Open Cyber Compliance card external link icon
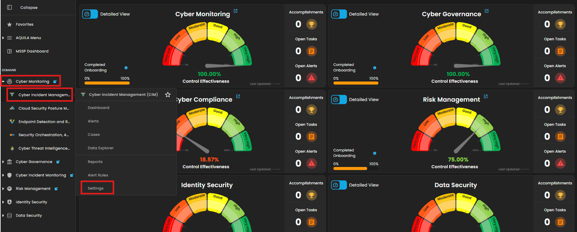Screen dimensions: 577x232 point(238,96)
